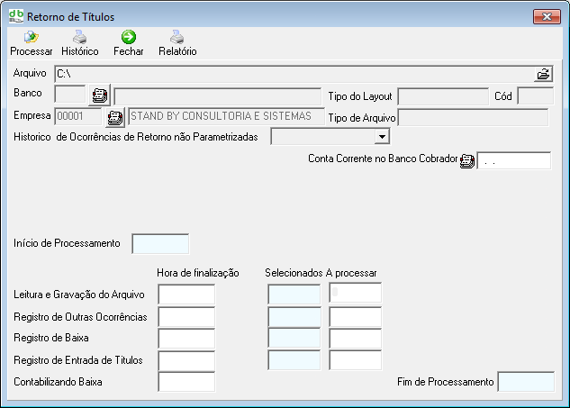
Task: Open the Banco lookup icon
Action: [99, 95]
